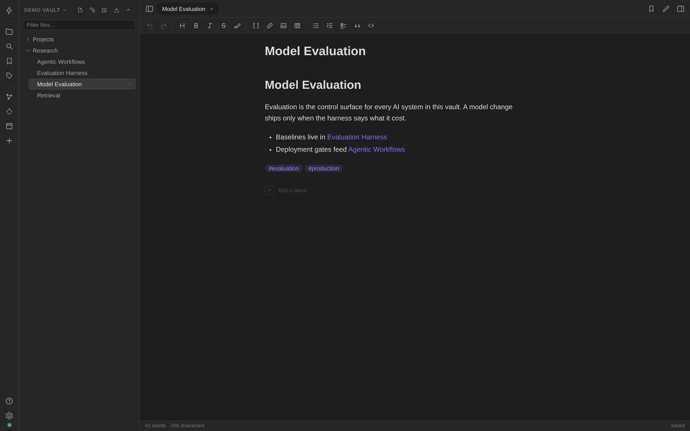This screenshot has width=690, height=431.
Task: Insert a code block
Action: click(371, 26)
